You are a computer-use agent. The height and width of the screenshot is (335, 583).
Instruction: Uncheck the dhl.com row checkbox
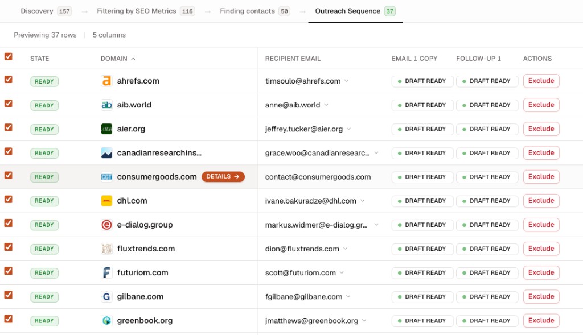click(x=8, y=199)
